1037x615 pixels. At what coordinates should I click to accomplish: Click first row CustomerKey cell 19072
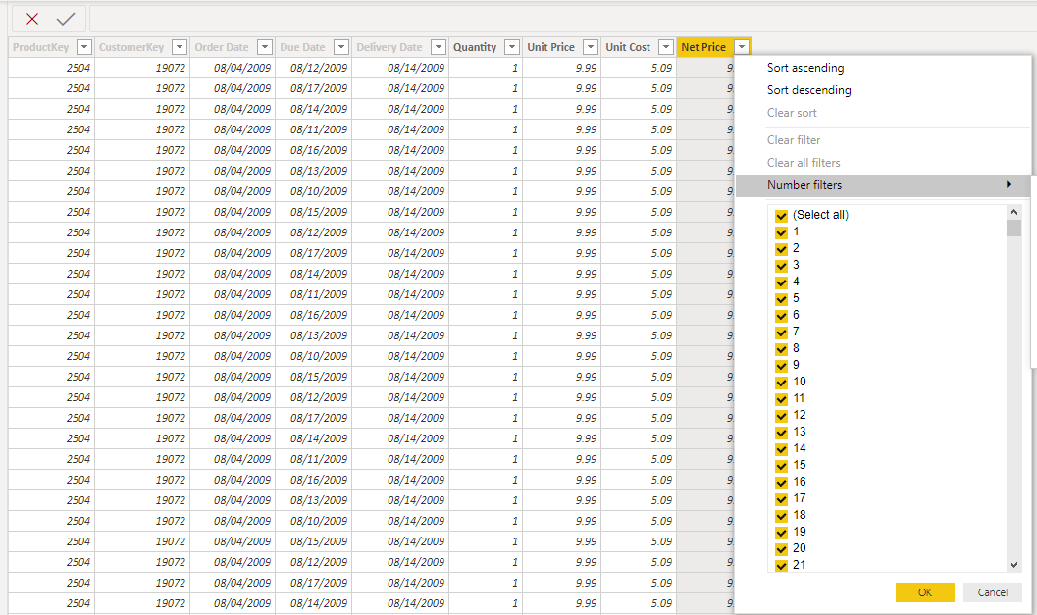point(142,68)
